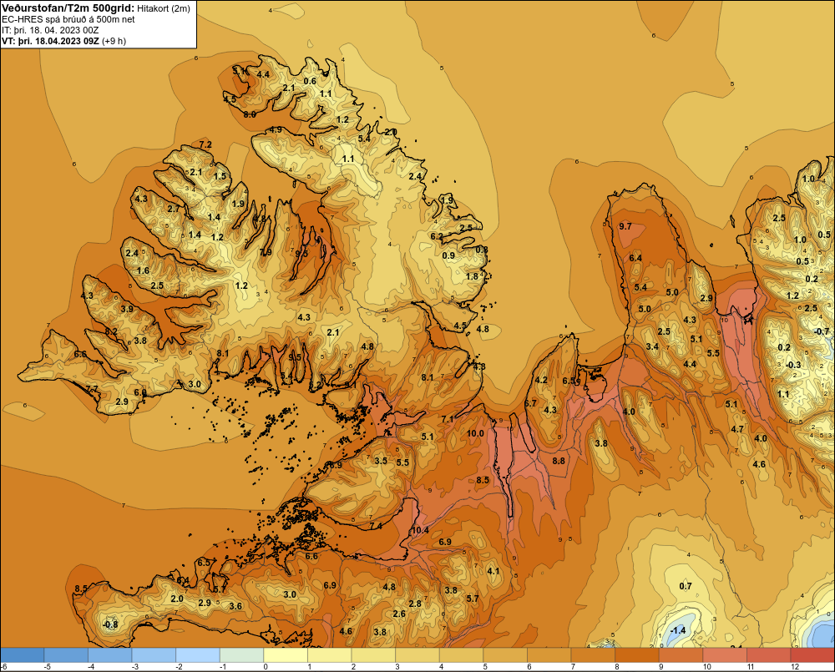Screen dimensions: 835x672
Task: Click the 4.1 temperature value
Action: (493, 571)
